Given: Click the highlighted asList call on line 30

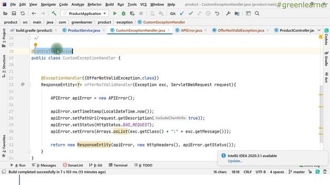Looking at the screenshot, I should [x=120, y=132].
